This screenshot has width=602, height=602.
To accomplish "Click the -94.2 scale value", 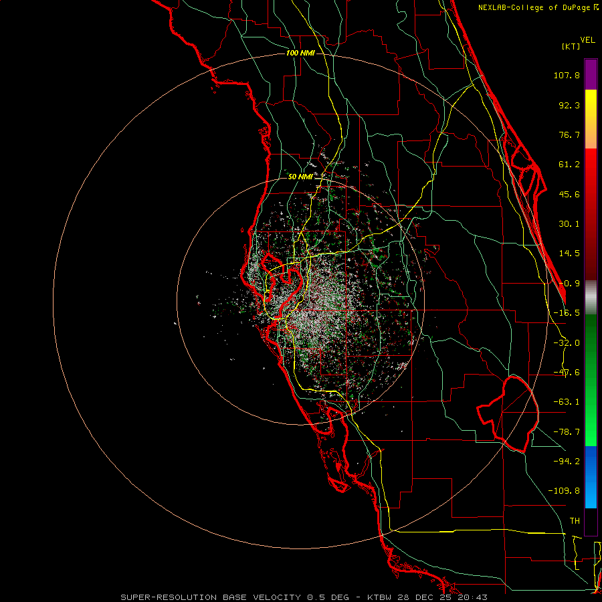I will click(x=567, y=462).
